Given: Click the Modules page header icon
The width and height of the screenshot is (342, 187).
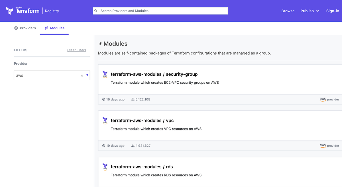Looking at the screenshot, I should (x=100, y=44).
